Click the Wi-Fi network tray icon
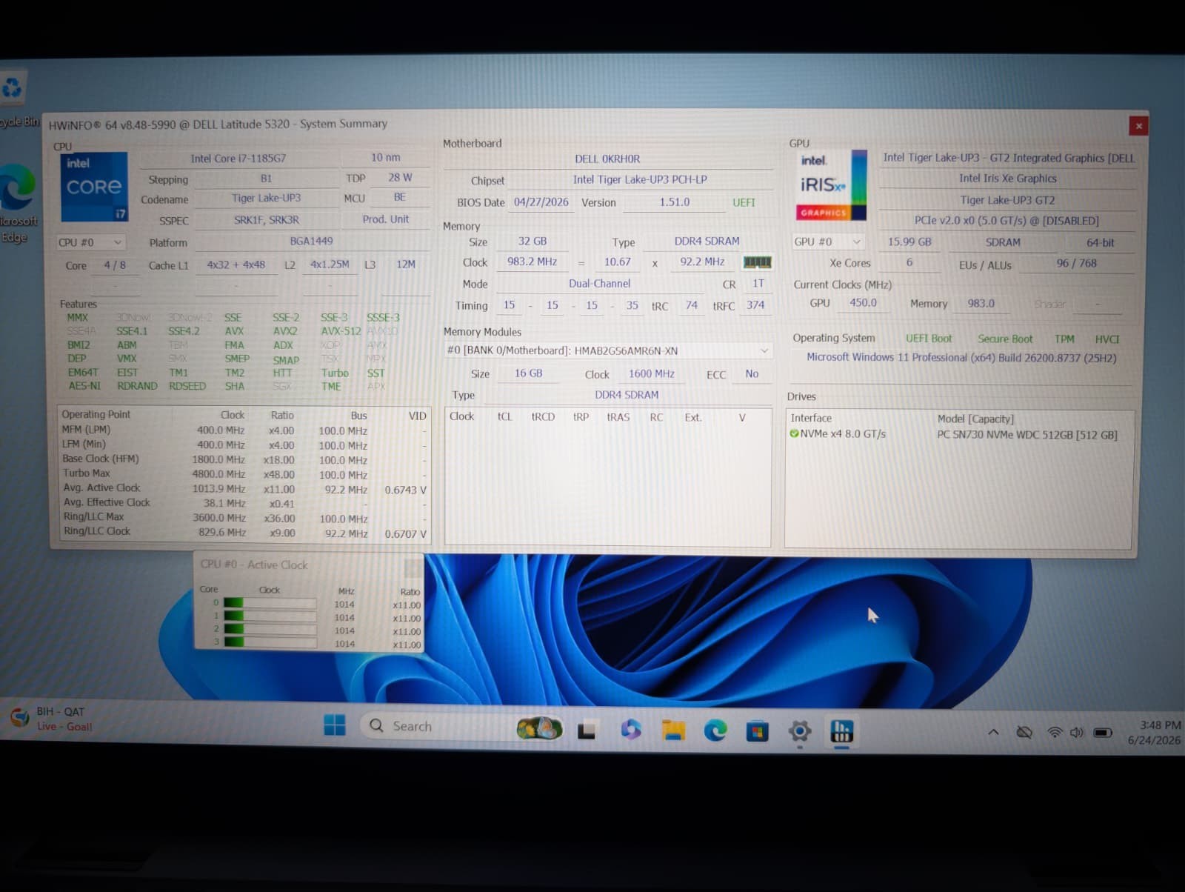 point(1055,732)
